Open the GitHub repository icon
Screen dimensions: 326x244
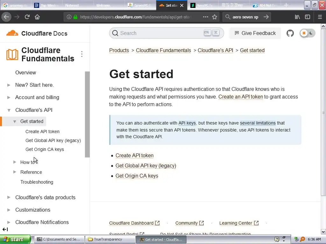click(x=290, y=33)
